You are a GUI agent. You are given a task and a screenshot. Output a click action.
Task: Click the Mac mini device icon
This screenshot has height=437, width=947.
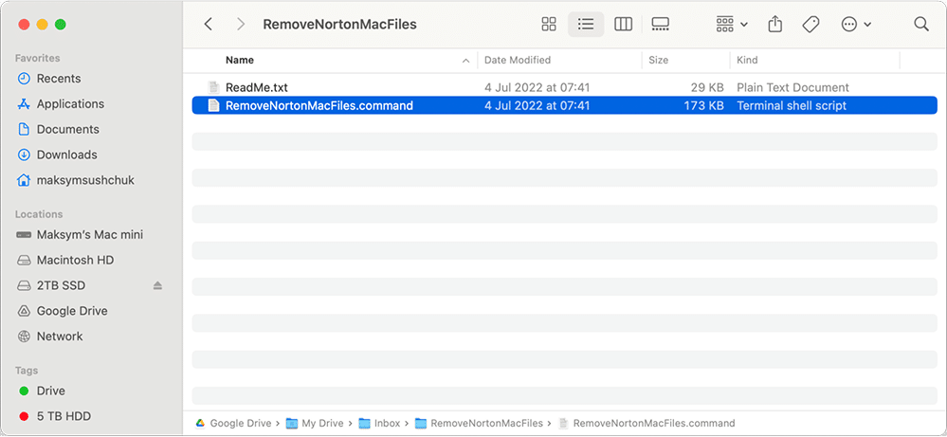(24, 235)
